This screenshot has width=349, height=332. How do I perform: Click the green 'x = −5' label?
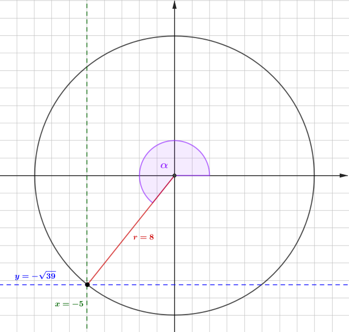coord(69,304)
